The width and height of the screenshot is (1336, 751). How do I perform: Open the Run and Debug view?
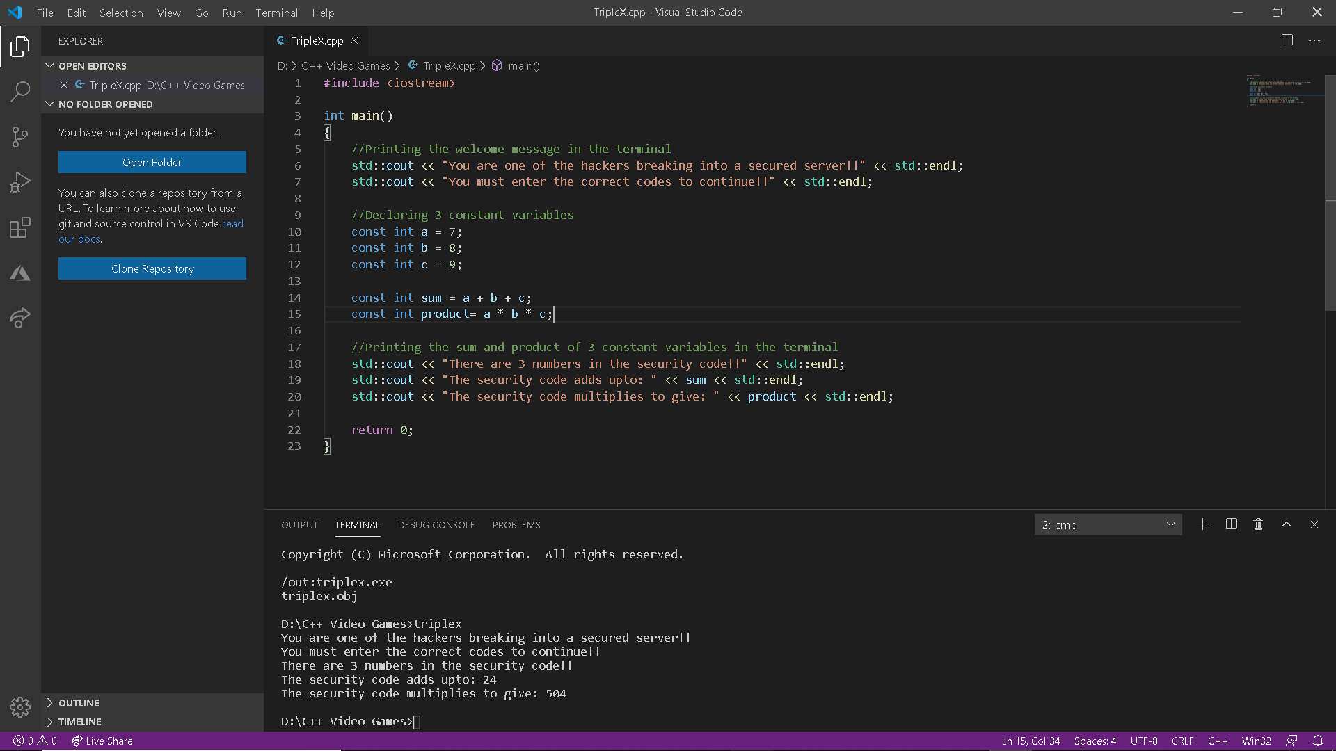pyautogui.click(x=20, y=181)
